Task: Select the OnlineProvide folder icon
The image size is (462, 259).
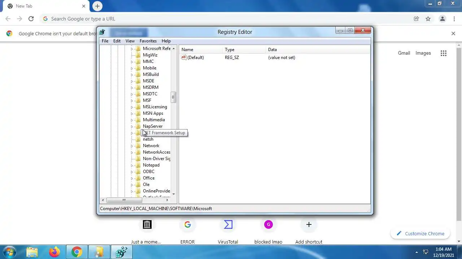Action: 138,191
